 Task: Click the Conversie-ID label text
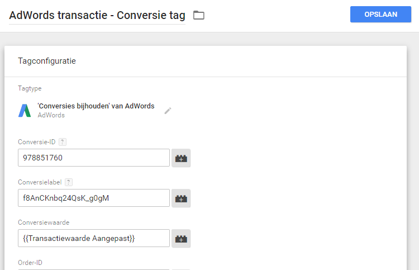(x=36, y=142)
